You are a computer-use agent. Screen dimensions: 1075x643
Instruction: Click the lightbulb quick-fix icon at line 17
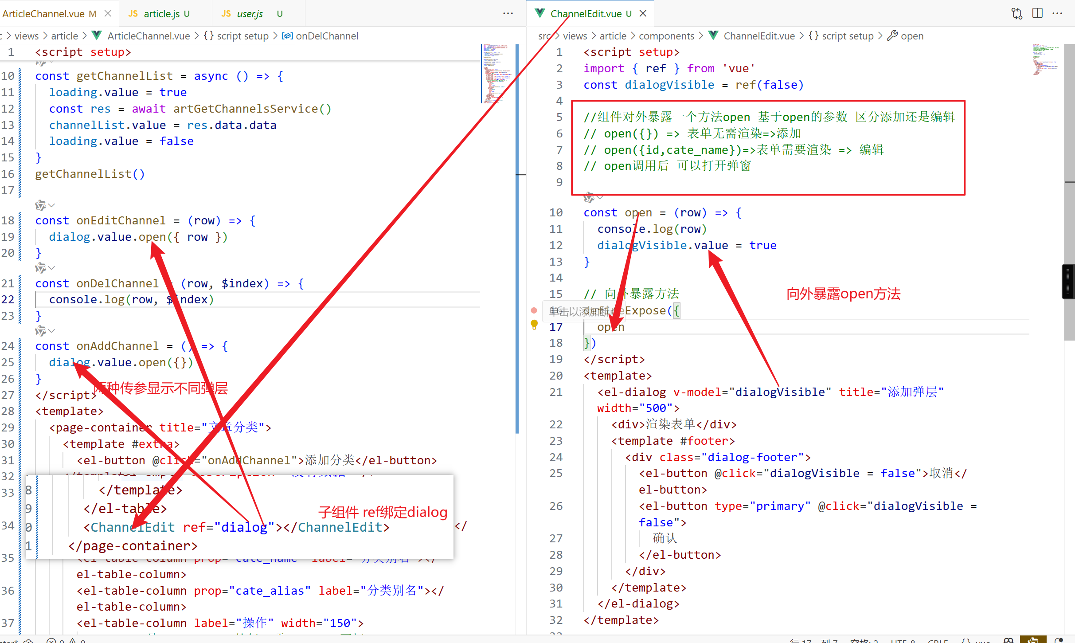(x=534, y=325)
